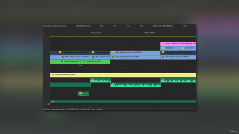This screenshot has height=134, width=239.
Task: Click the marquee select hint in the status bar
Action: pos(73,109)
